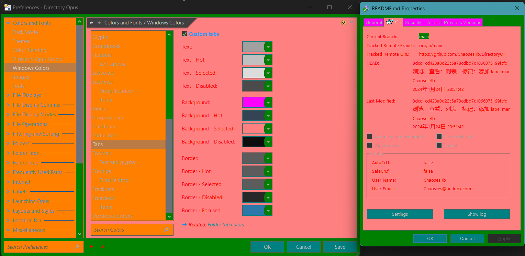Enable the Skip worktree checkbox
The height and width of the screenshot is (256, 525).
[x=369, y=146]
